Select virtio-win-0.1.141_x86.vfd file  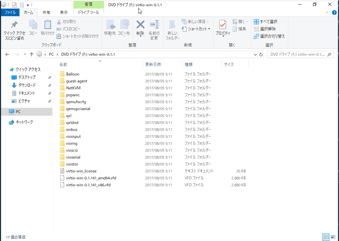click(88, 185)
